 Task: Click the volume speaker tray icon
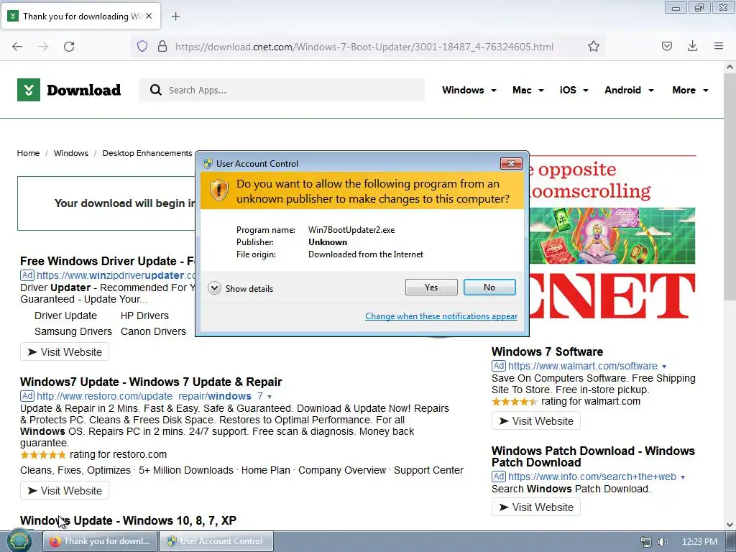tap(663, 542)
